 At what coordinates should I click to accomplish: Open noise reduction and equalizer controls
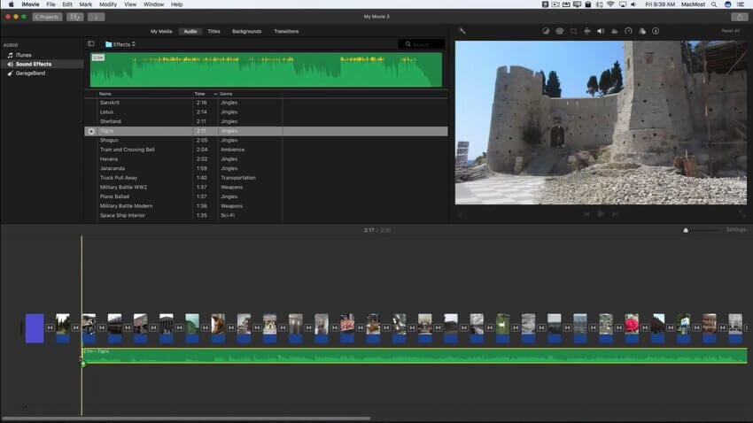click(x=615, y=31)
